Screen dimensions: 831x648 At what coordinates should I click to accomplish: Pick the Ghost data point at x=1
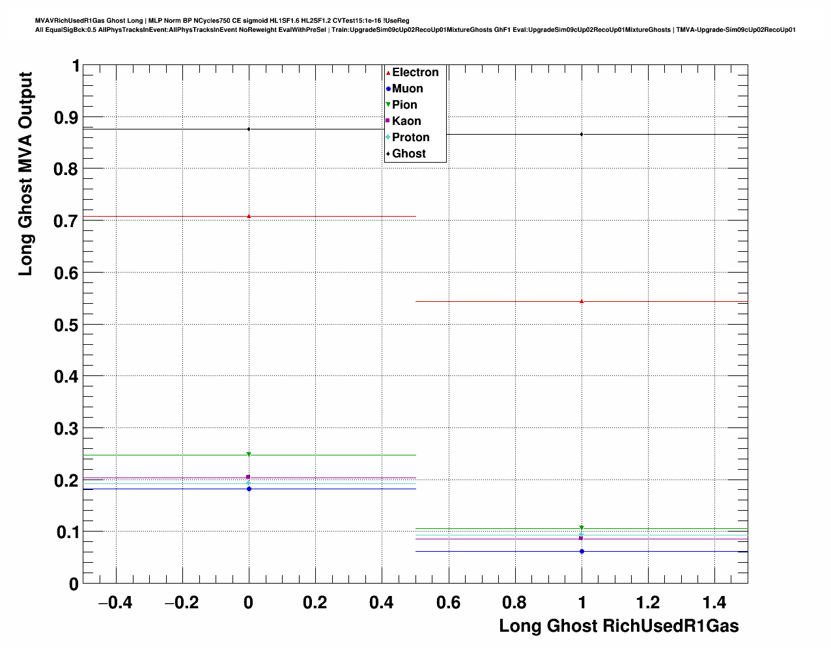pos(582,134)
